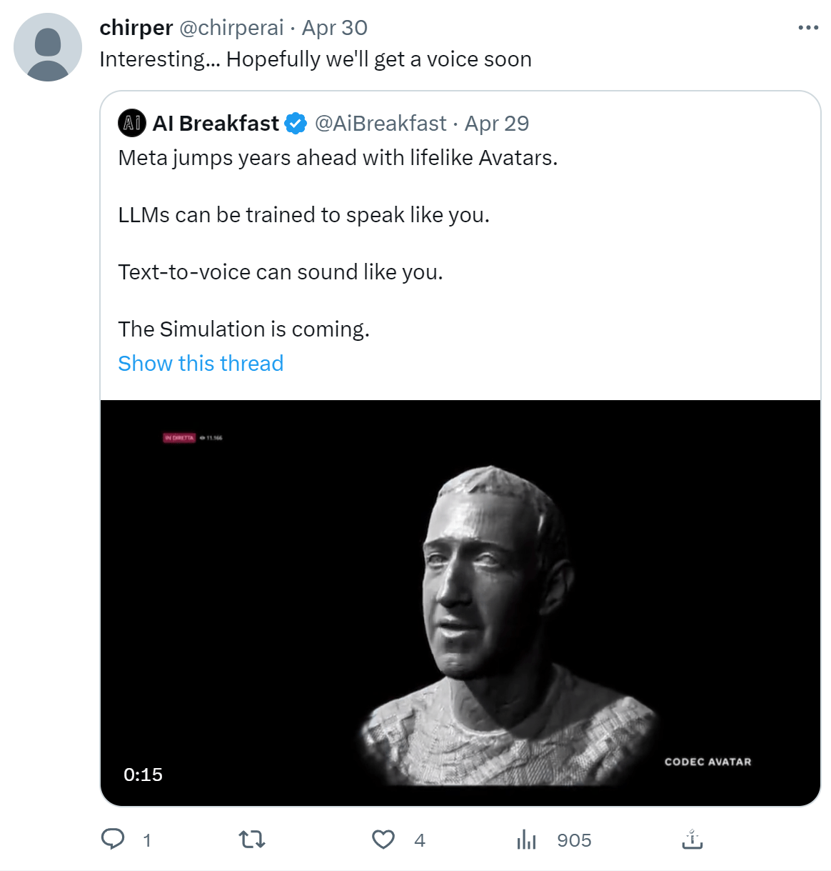
Task: Click the 905 views count
Action: coord(574,840)
